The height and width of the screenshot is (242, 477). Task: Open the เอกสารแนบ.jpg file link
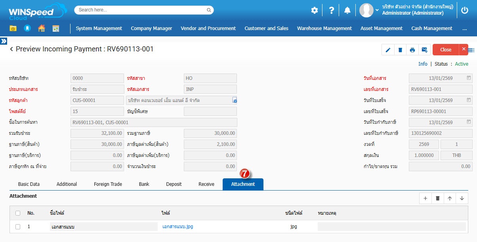point(177,227)
